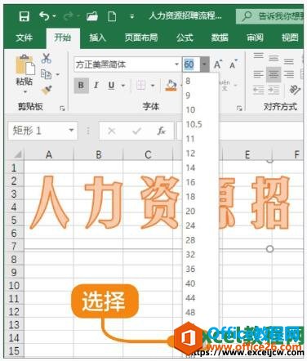Align text right
Viewport: 307px width, 361px height.
pyautogui.click(x=289, y=74)
